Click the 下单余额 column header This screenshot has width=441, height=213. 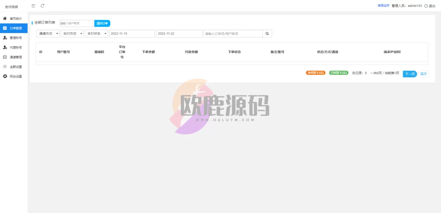point(149,52)
